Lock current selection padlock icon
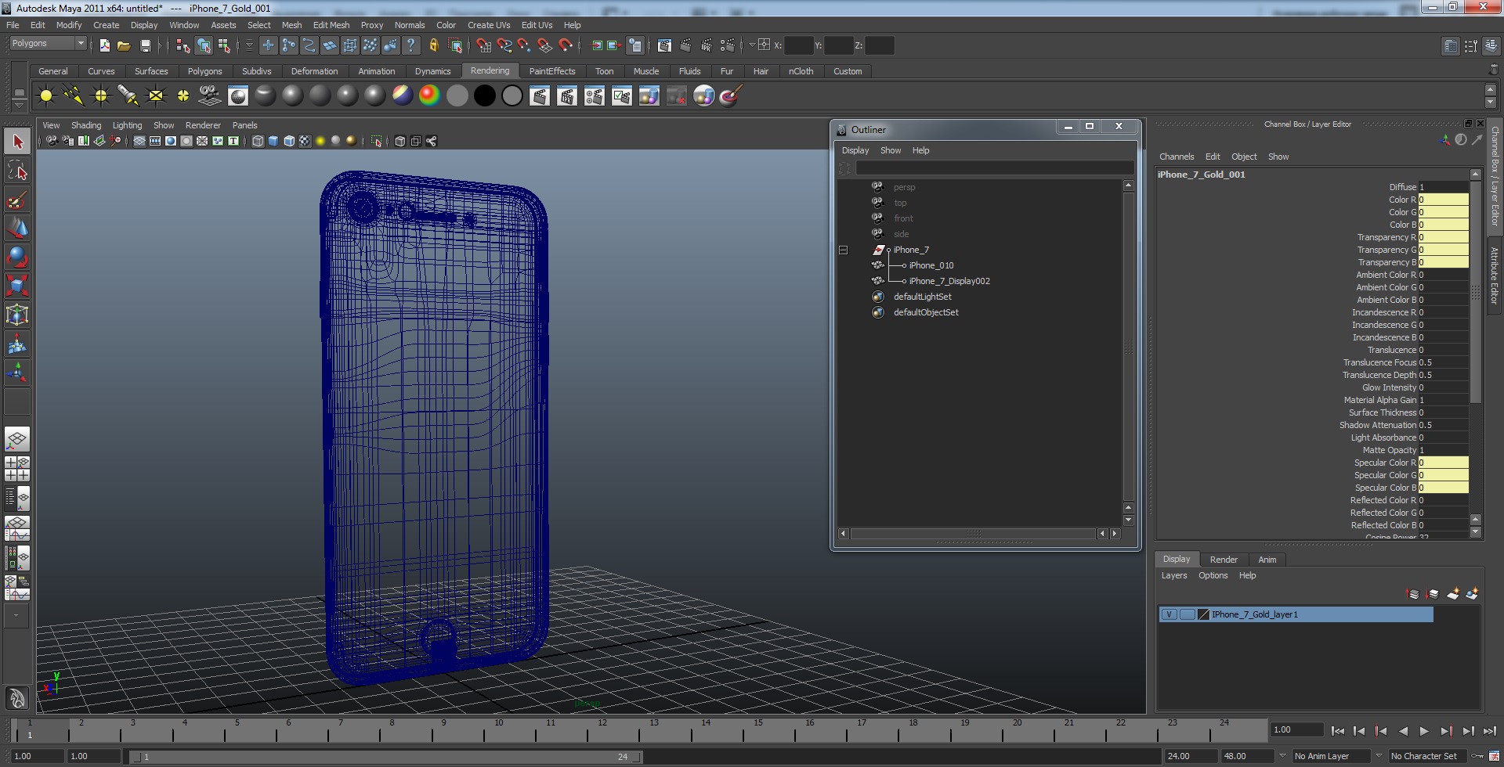 (x=434, y=45)
